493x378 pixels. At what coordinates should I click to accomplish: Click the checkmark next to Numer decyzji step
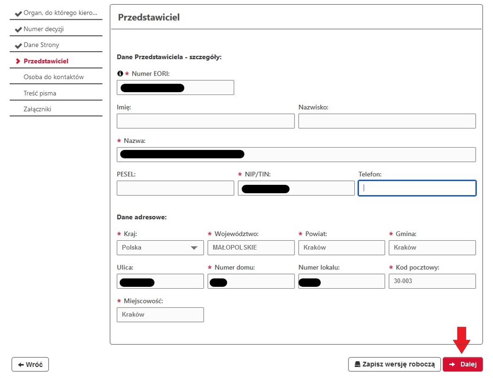(17, 29)
